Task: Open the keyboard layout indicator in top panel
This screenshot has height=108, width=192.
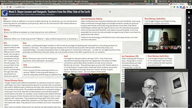Action: pos(156,1)
